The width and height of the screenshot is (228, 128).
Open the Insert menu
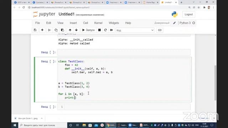click(73, 23)
